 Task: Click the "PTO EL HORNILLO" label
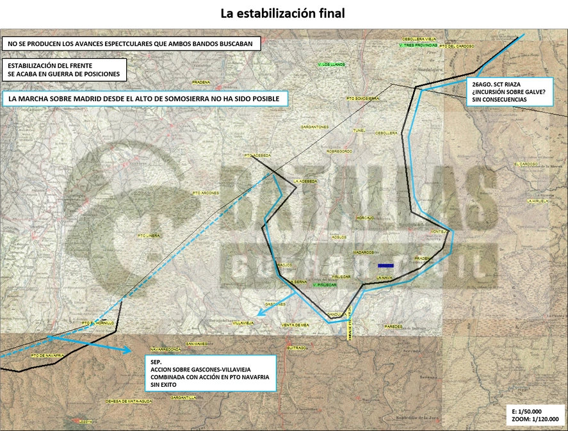98,323
